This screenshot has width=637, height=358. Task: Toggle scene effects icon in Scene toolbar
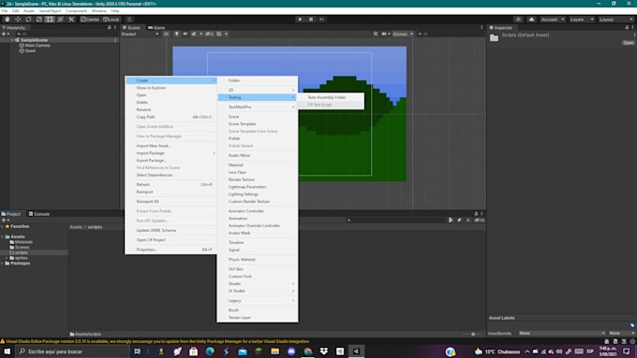pos(194,34)
